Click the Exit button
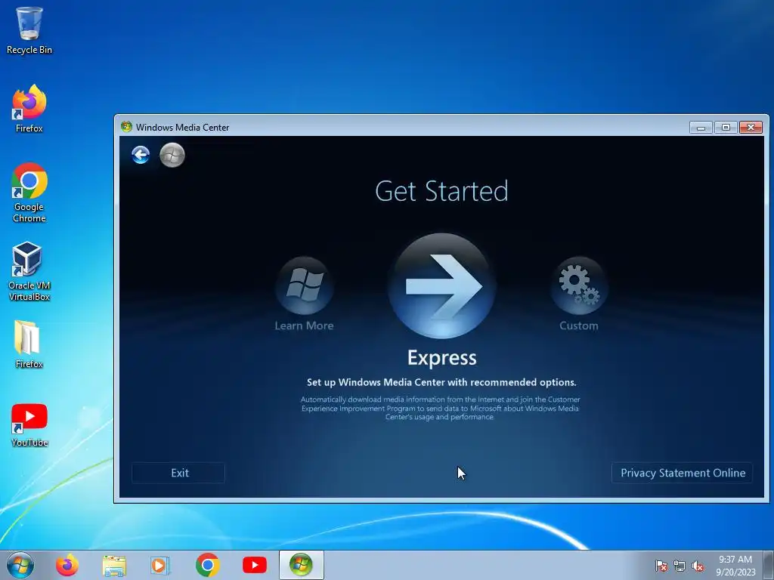This screenshot has height=580, width=774. [178, 473]
